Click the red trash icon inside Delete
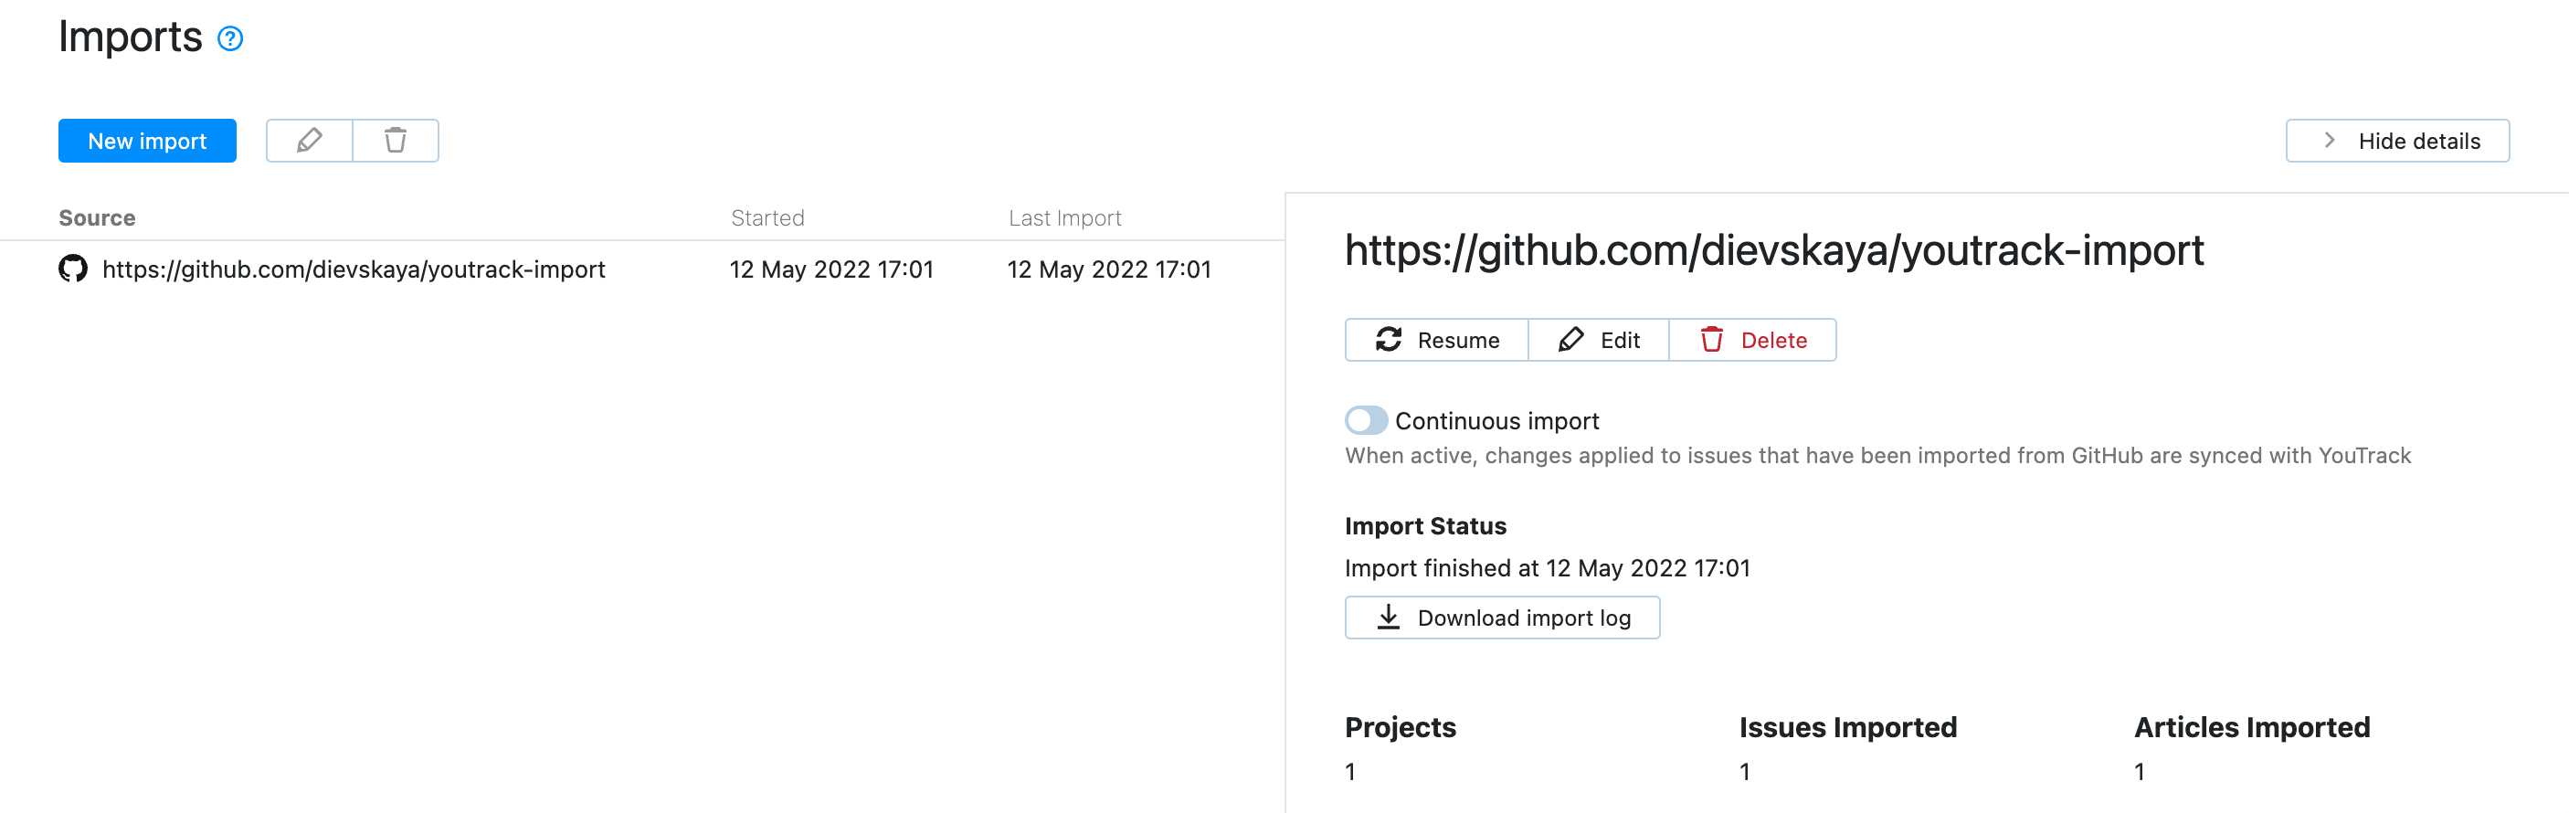Viewport: 2569px width, 813px height. (1713, 339)
